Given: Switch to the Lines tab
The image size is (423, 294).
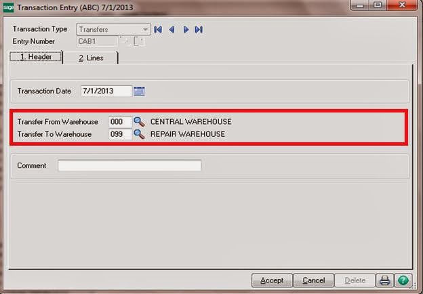Looking at the screenshot, I should click(91, 58).
